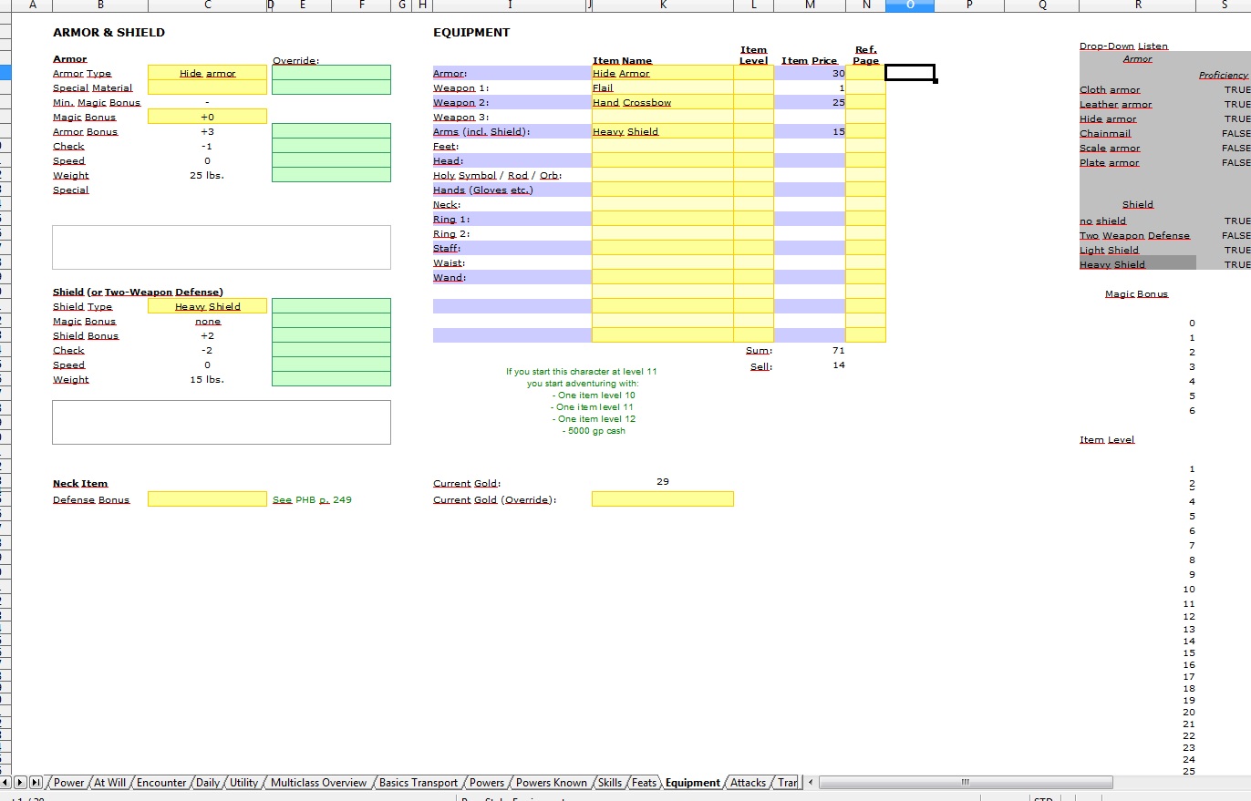1251x801 pixels.
Task: Select the Hand Crossbow price 25 cell
Action: pos(810,102)
